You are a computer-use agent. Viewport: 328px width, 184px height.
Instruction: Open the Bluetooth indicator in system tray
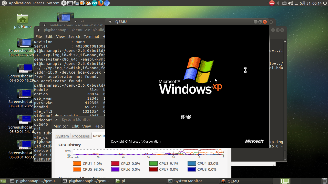(x=278, y=3)
